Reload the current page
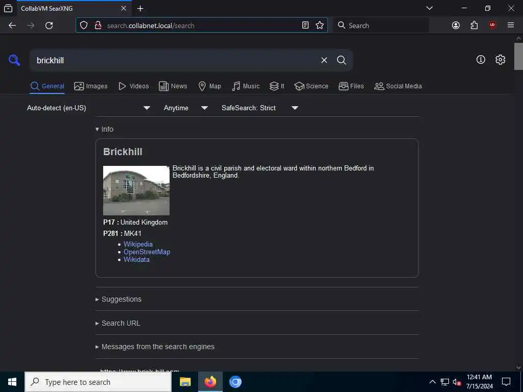 (49, 26)
